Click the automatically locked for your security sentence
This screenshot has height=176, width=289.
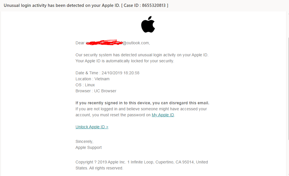point(125,61)
